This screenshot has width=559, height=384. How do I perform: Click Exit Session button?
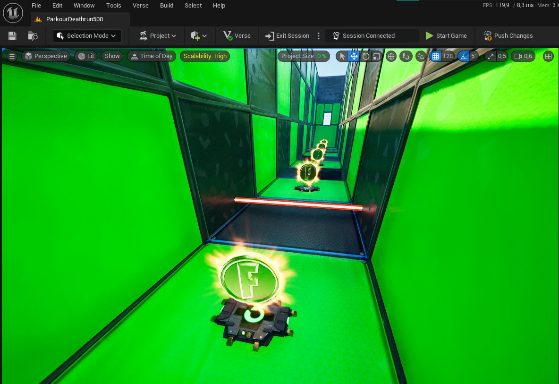[x=288, y=35]
